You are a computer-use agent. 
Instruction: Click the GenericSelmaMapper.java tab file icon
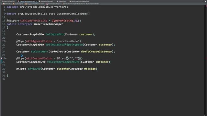18,1
